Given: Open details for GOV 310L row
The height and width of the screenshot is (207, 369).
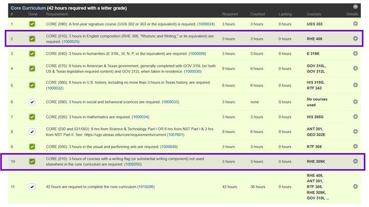Looking at the screenshot, I should (x=355, y=68).
